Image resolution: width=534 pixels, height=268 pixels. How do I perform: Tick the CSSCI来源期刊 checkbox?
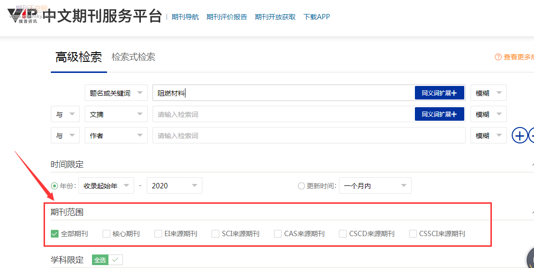413,234
